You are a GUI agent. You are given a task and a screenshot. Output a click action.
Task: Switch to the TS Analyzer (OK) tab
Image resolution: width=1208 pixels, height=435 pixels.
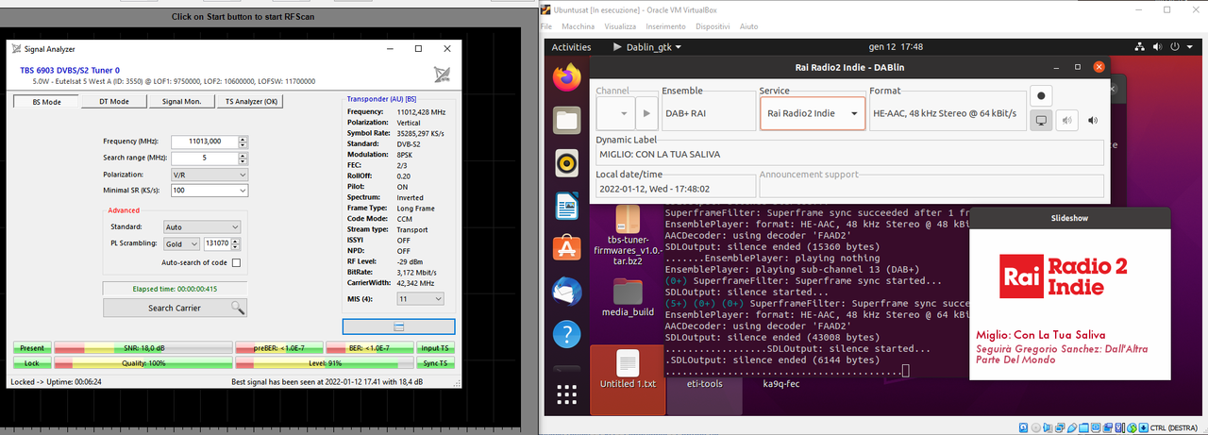(x=249, y=101)
